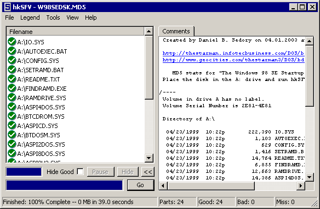Open the thestarman.infotecbusiness.com link
Image resolution: width=320 pixels, height=209 pixels.
[x=233, y=53]
